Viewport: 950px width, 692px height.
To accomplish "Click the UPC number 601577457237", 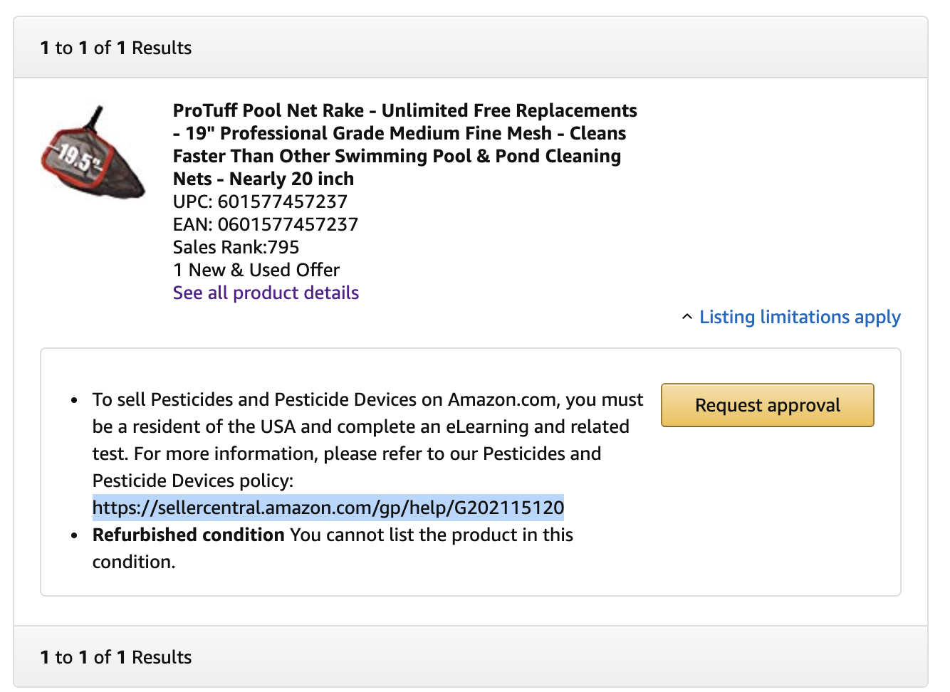I will (x=282, y=201).
